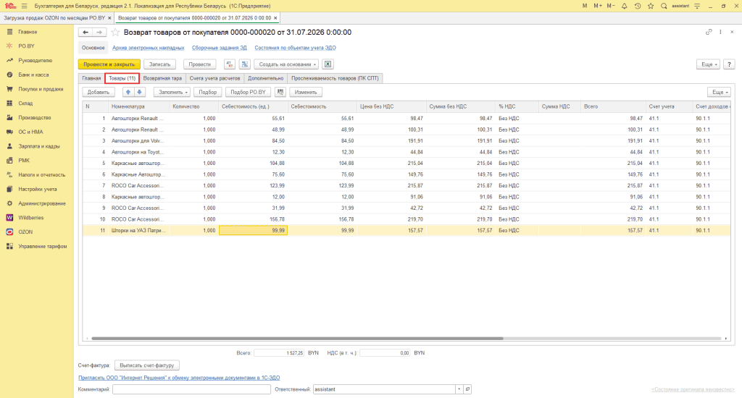Close the Возврат товаров от покупателя window tab
Screen dimensions: 742x398
[x=275, y=18]
